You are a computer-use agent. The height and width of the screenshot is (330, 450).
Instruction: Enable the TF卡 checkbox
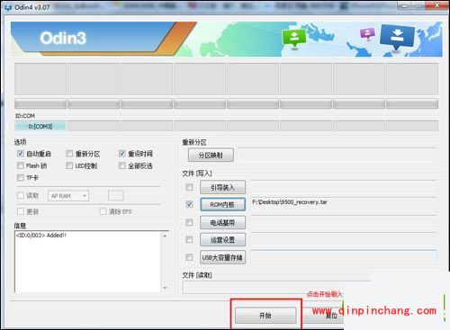click(x=21, y=177)
